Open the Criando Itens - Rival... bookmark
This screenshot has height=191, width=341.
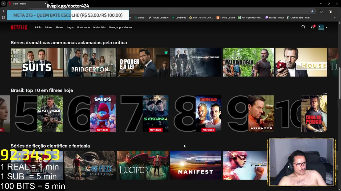pyautogui.click(x=299, y=18)
